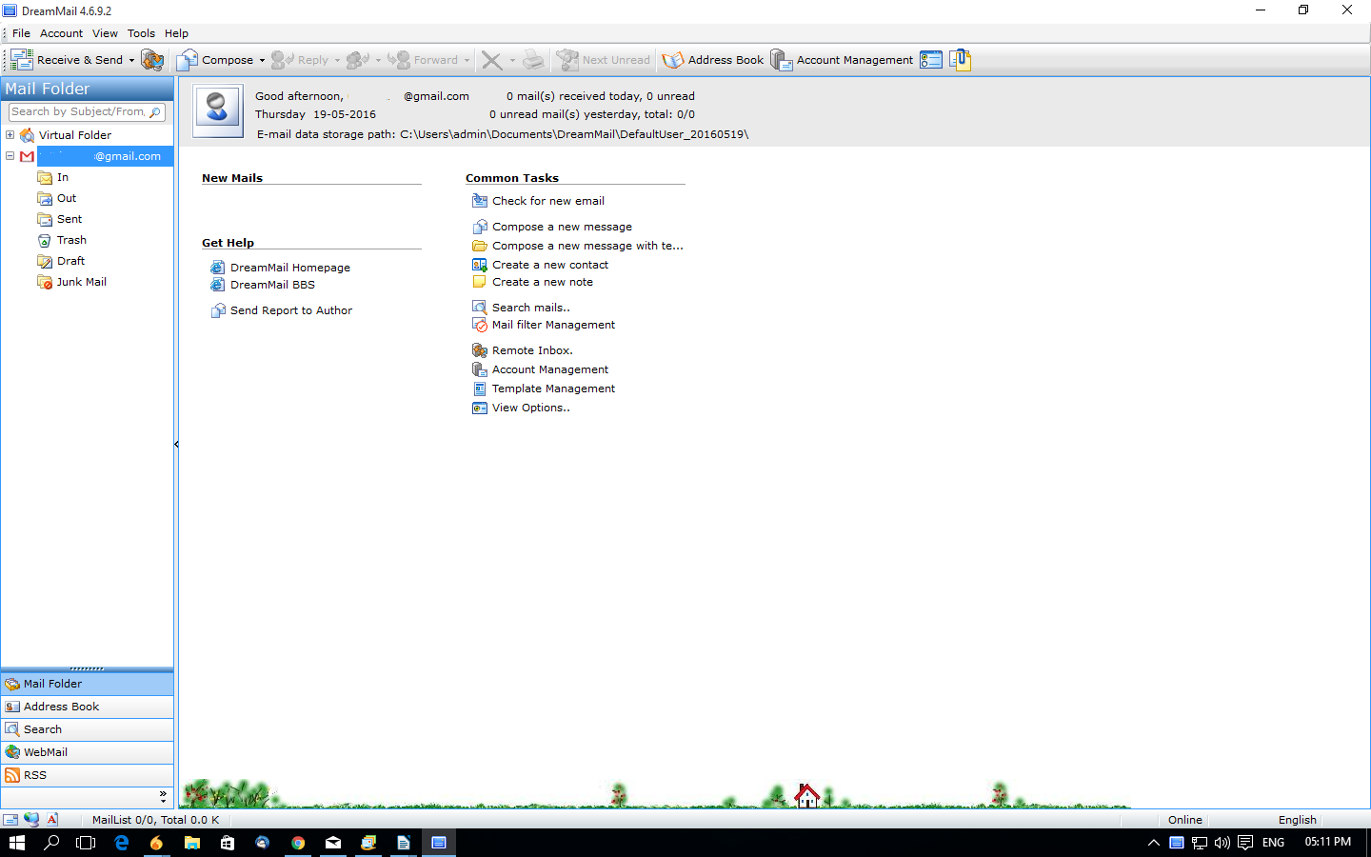1371x857 pixels.
Task: Click the Online status indicator
Action: (x=1185, y=820)
